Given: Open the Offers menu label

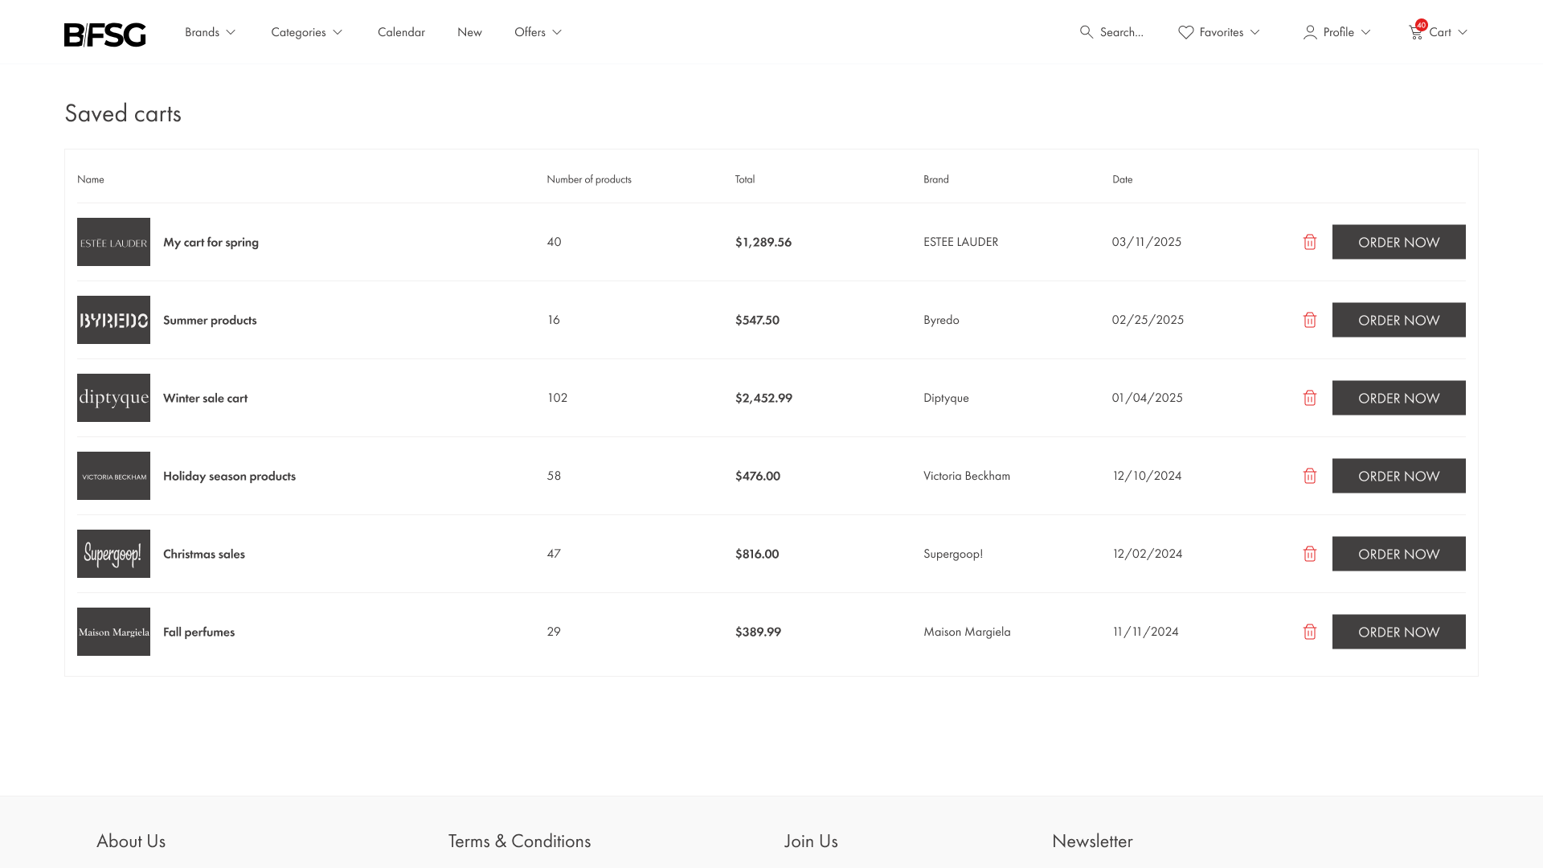Looking at the screenshot, I should pyautogui.click(x=530, y=32).
